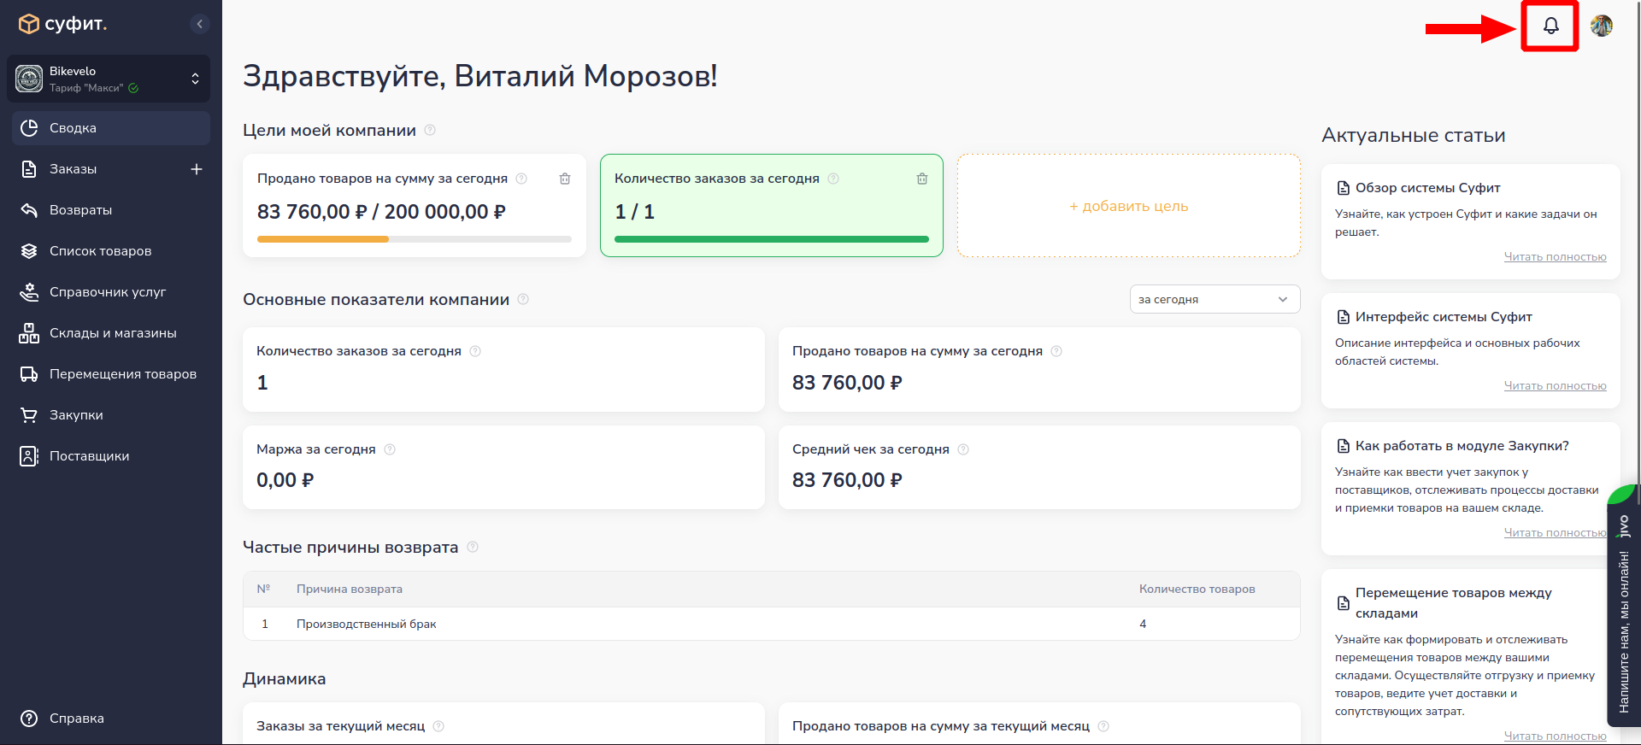The image size is (1641, 745).
Task: Show help for Основные показатели компании
Action: [523, 299]
